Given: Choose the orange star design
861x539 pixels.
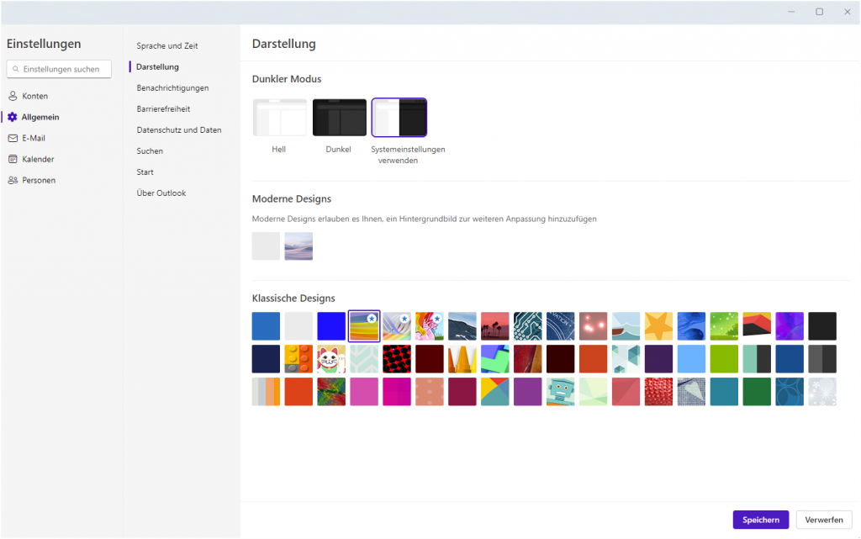Looking at the screenshot, I should (x=659, y=326).
